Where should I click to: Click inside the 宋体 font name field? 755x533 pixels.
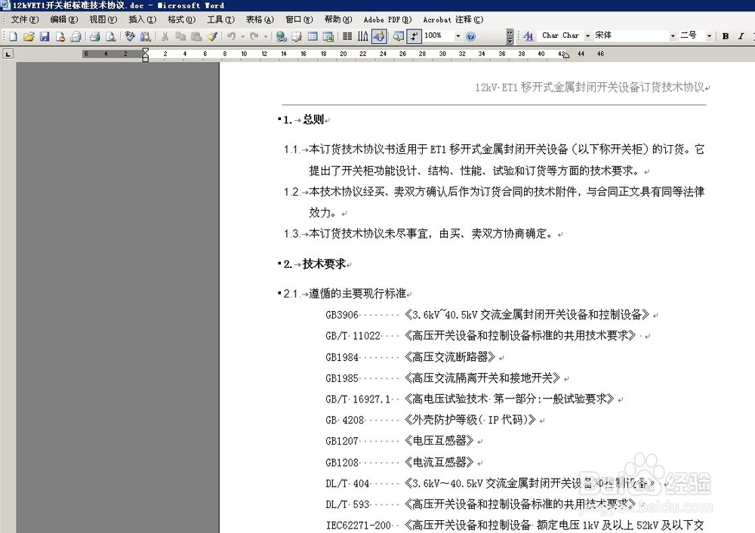[630, 35]
